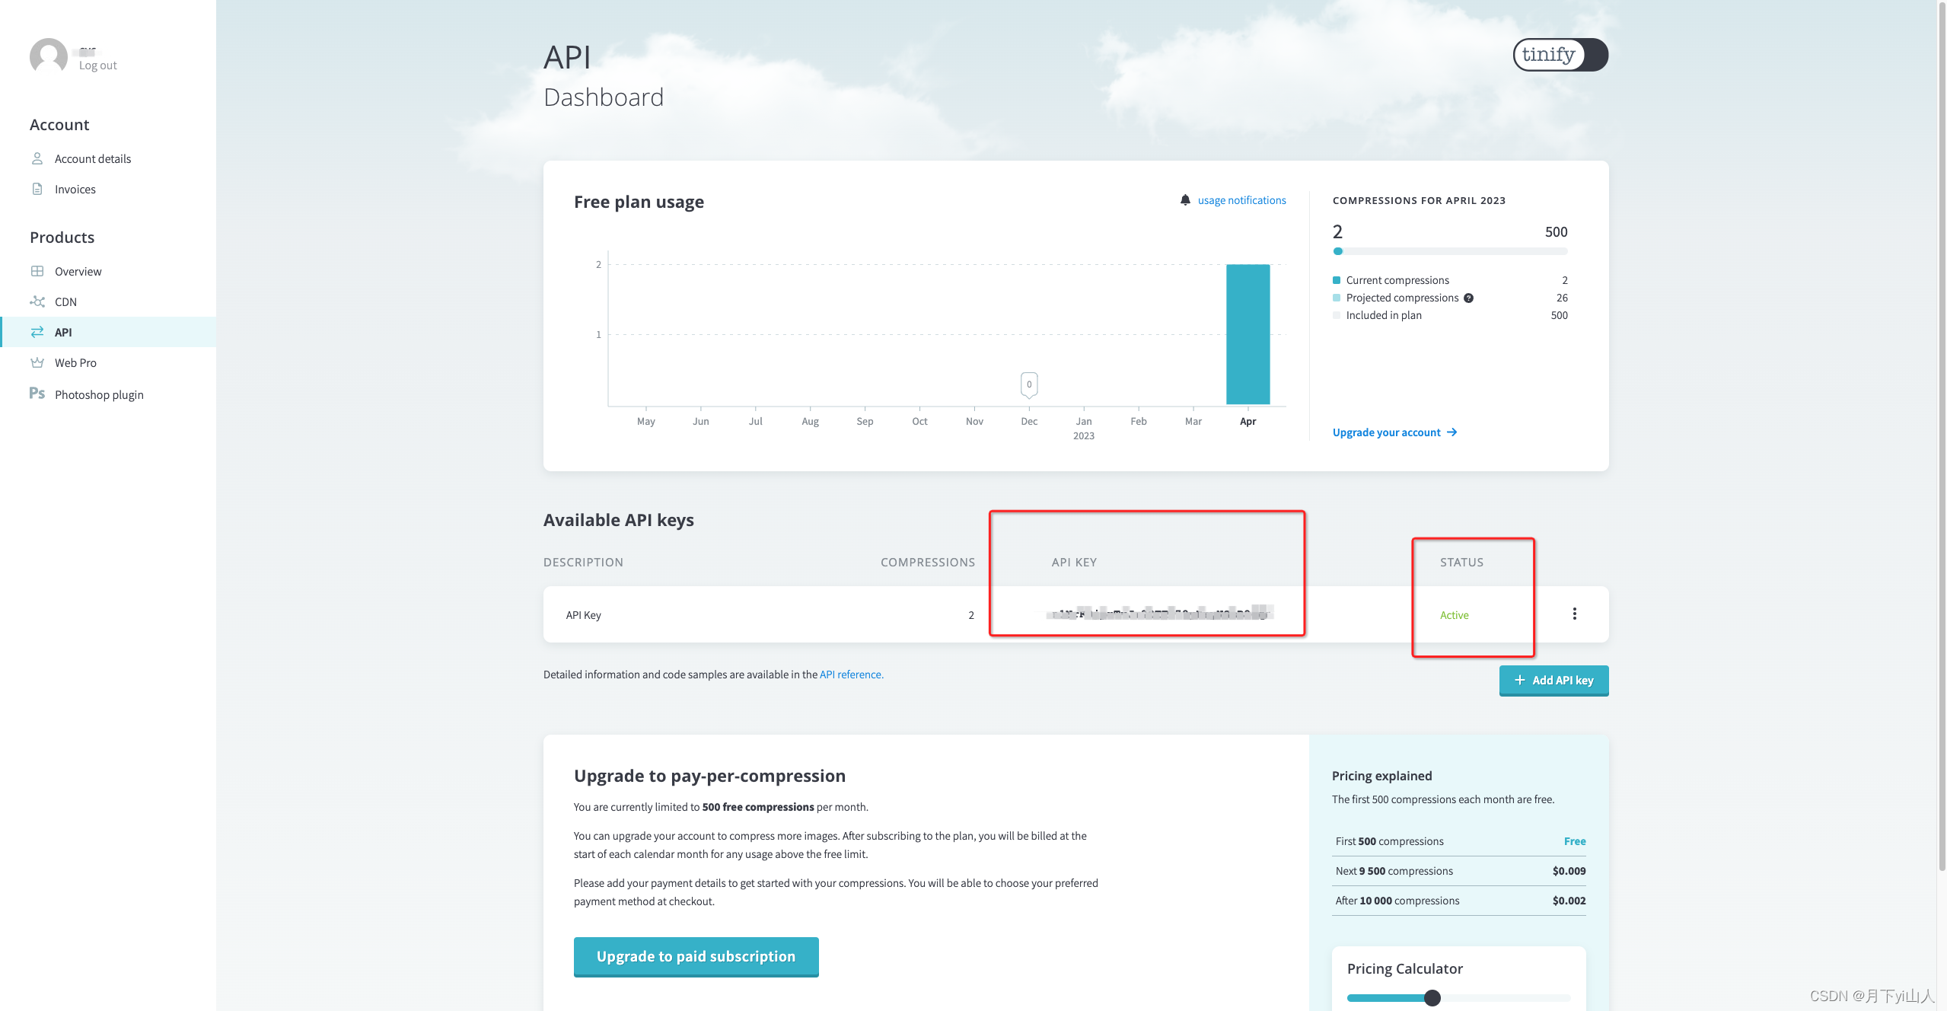The width and height of the screenshot is (1947, 1011).
Task: Click the CDN network icon
Action: tap(37, 301)
